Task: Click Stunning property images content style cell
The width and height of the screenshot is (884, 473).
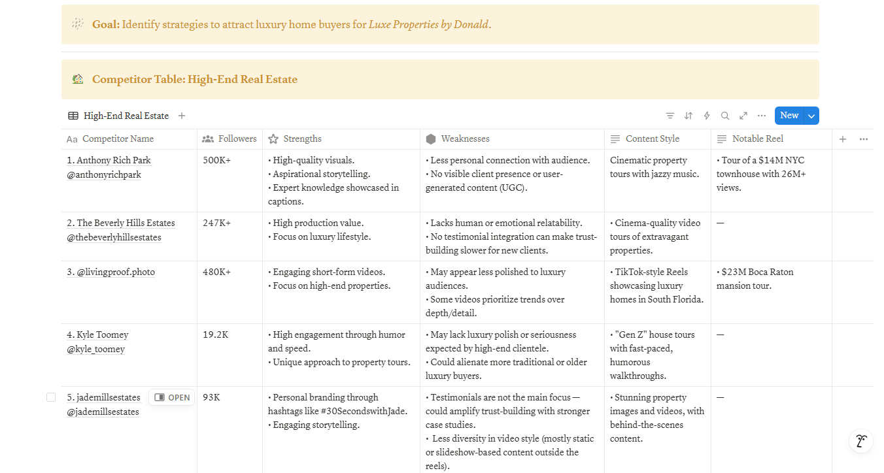Action: [x=658, y=430]
